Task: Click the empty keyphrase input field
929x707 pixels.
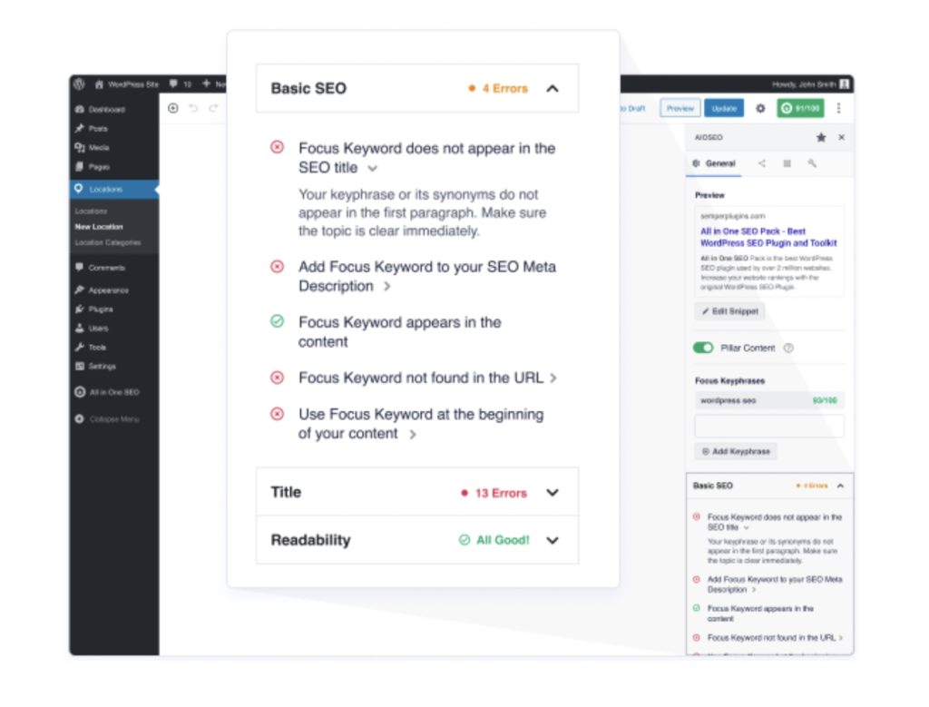Action: point(769,426)
